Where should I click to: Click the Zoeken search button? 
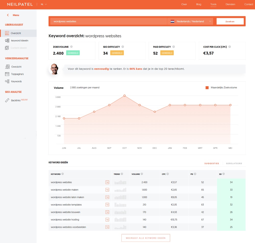(x=230, y=21)
